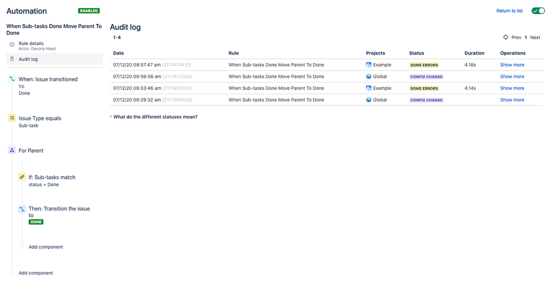The width and height of the screenshot is (557, 287).
Task: Click SOME ERRORS status in 09:33:46 row
Action: pos(424,89)
